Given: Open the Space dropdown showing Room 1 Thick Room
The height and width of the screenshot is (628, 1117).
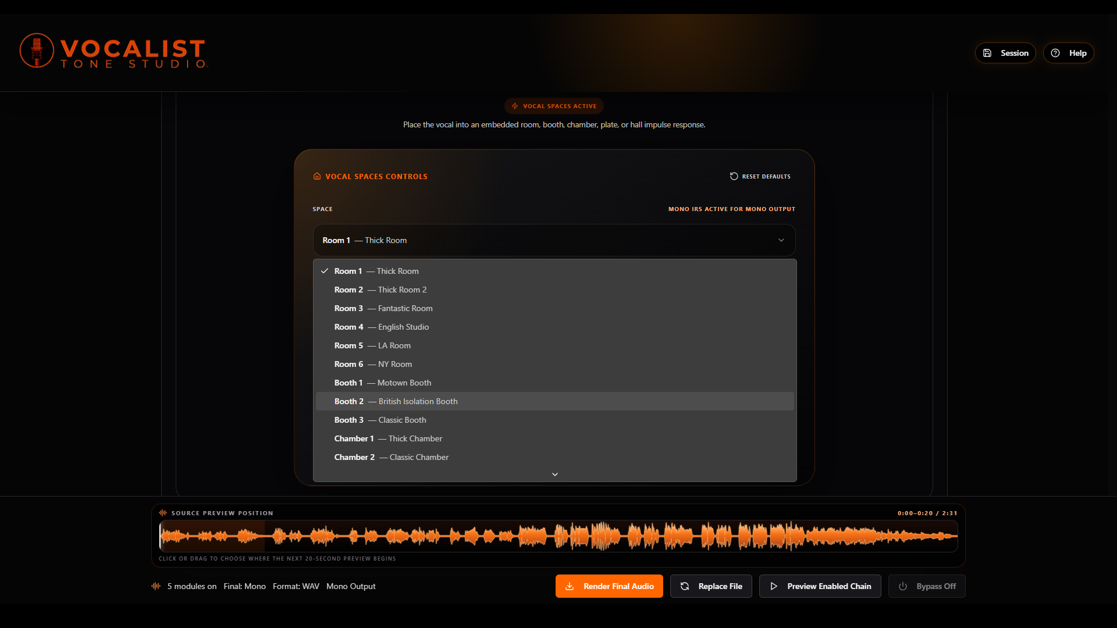Looking at the screenshot, I should click(x=554, y=240).
